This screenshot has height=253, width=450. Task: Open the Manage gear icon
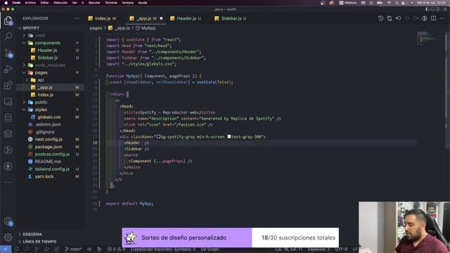[x=8, y=237]
